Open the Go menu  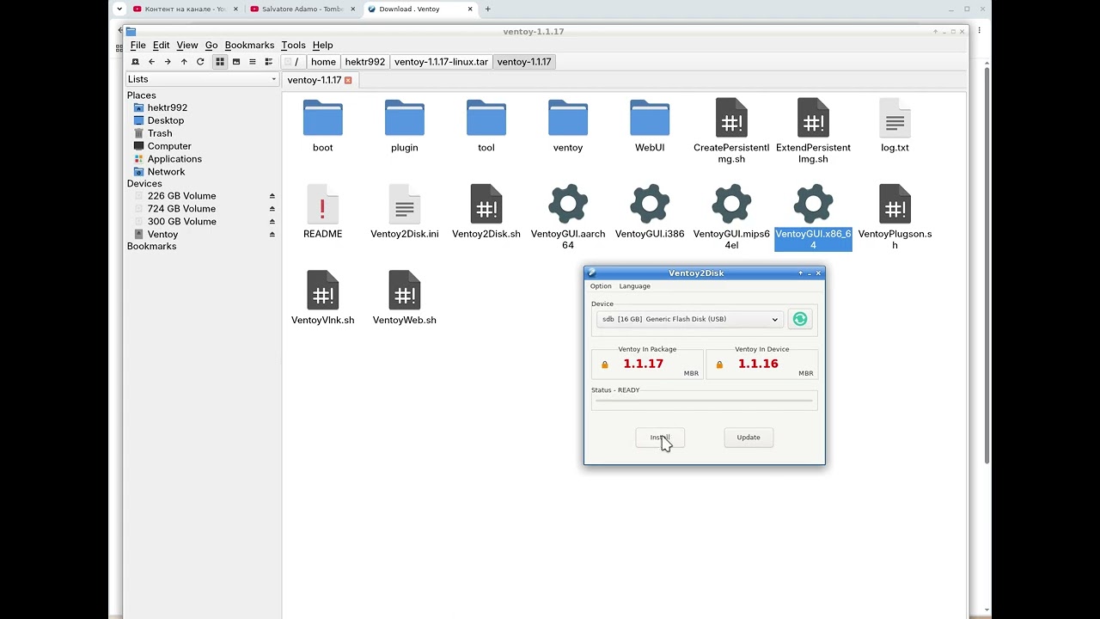tap(211, 45)
